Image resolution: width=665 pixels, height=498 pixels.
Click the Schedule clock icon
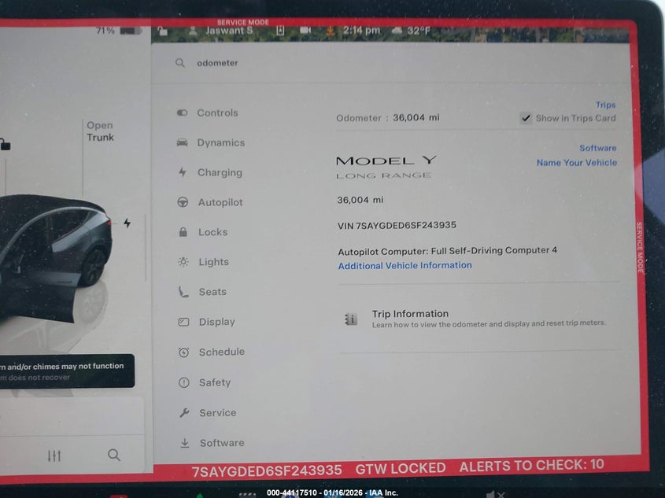click(183, 352)
